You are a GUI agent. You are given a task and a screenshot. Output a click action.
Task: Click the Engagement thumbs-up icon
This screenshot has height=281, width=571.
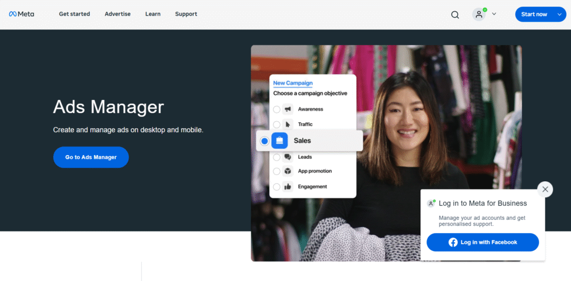tap(288, 187)
